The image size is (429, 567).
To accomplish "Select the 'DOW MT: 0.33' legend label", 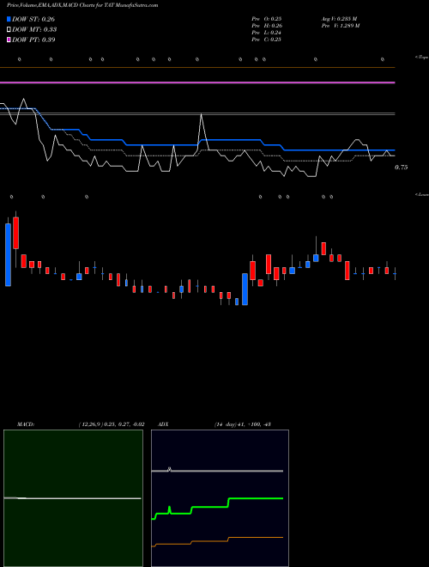I will (x=34, y=30).
